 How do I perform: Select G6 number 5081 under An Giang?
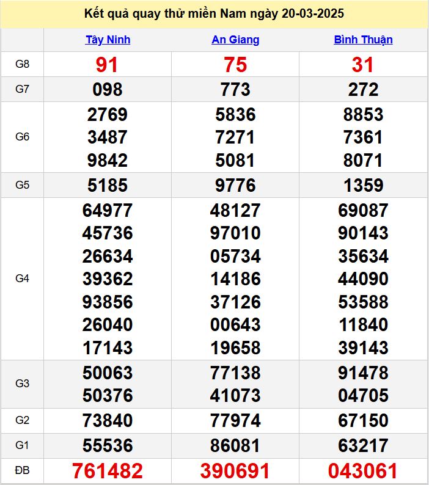(235, 160)
